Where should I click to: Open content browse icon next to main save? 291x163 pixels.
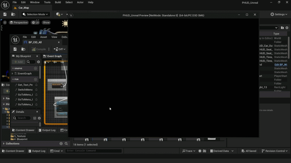click(13, 14)
